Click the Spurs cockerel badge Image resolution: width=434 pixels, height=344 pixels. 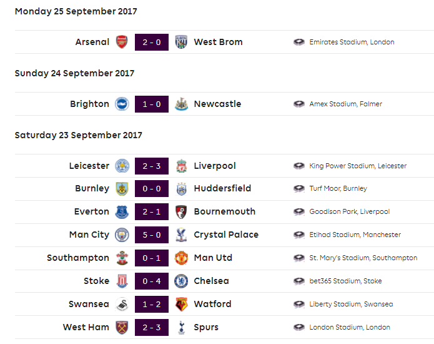click(181, 327)
